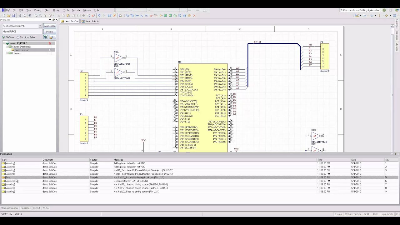This screenshot has height=225, width=400.
Task: Place a Port on the schematic
Action: pos(189,15)
